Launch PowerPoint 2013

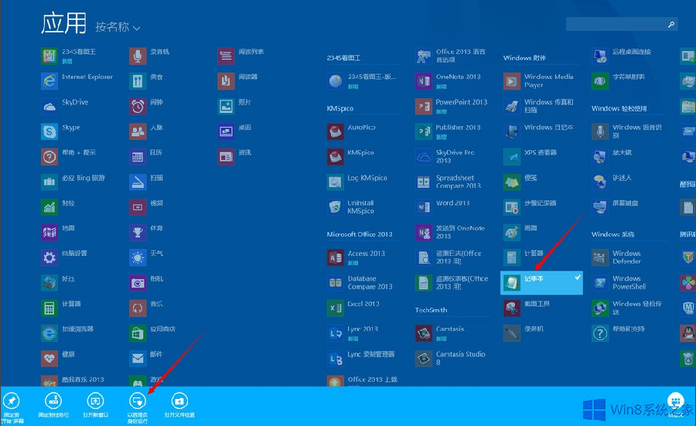point(452,106)
